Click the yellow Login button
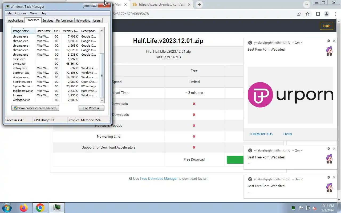This screenshot has width=341, height=213. 326,26
